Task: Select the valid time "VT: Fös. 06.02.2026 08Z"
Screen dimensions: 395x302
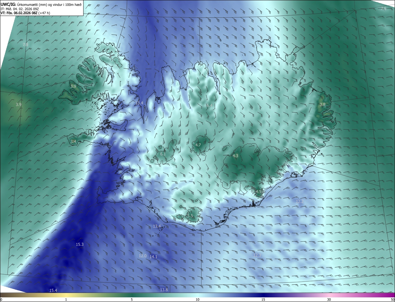Action: click(x=19, y=13)
